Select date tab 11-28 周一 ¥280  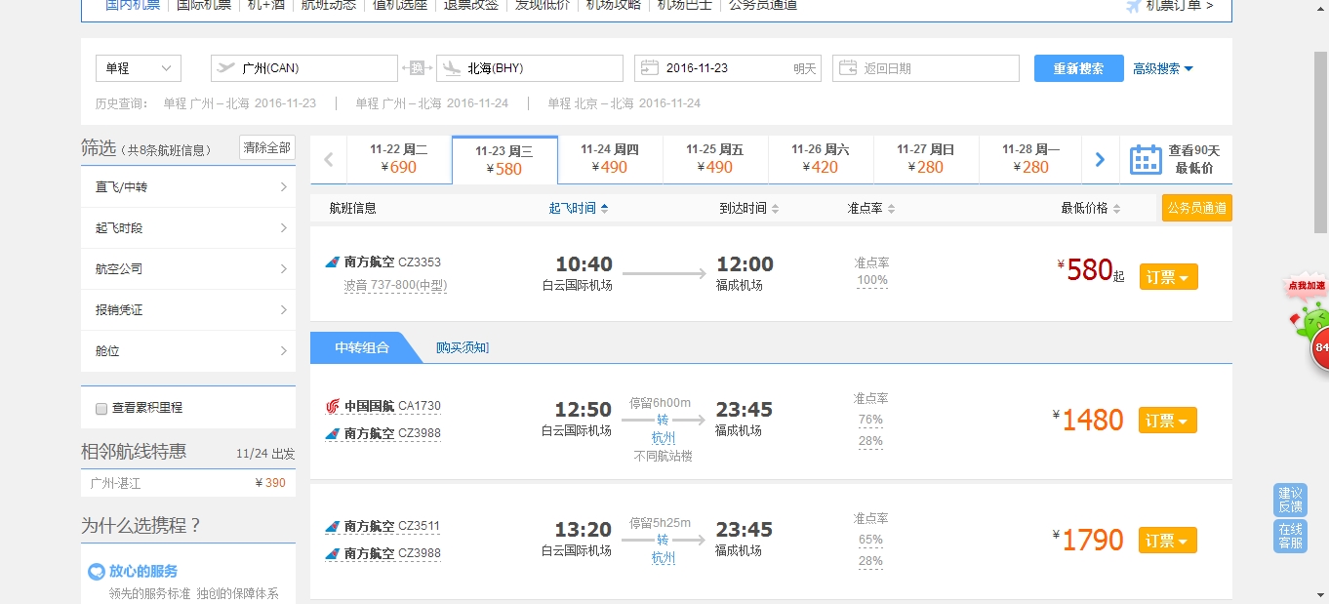click(x=1030, y=159)
